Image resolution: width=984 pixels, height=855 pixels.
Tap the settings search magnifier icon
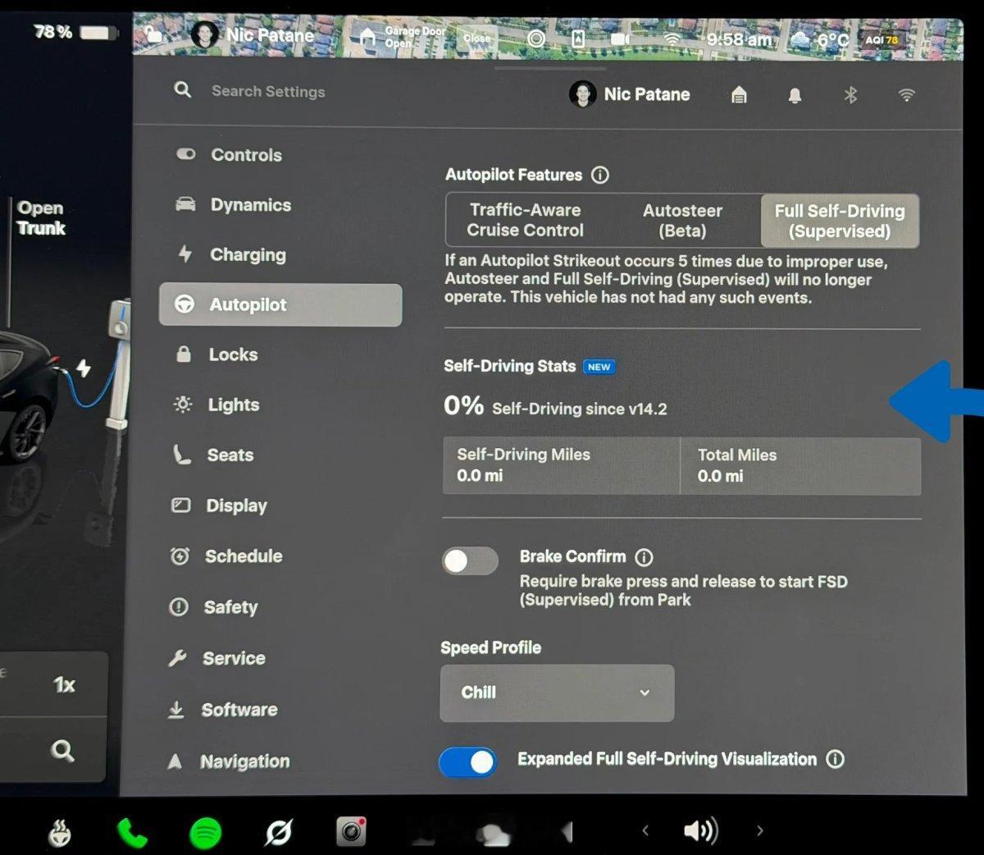click(x=183, y=89)
